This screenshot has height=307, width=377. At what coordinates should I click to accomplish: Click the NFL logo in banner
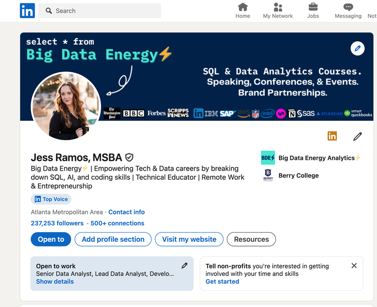coord(255,114)
